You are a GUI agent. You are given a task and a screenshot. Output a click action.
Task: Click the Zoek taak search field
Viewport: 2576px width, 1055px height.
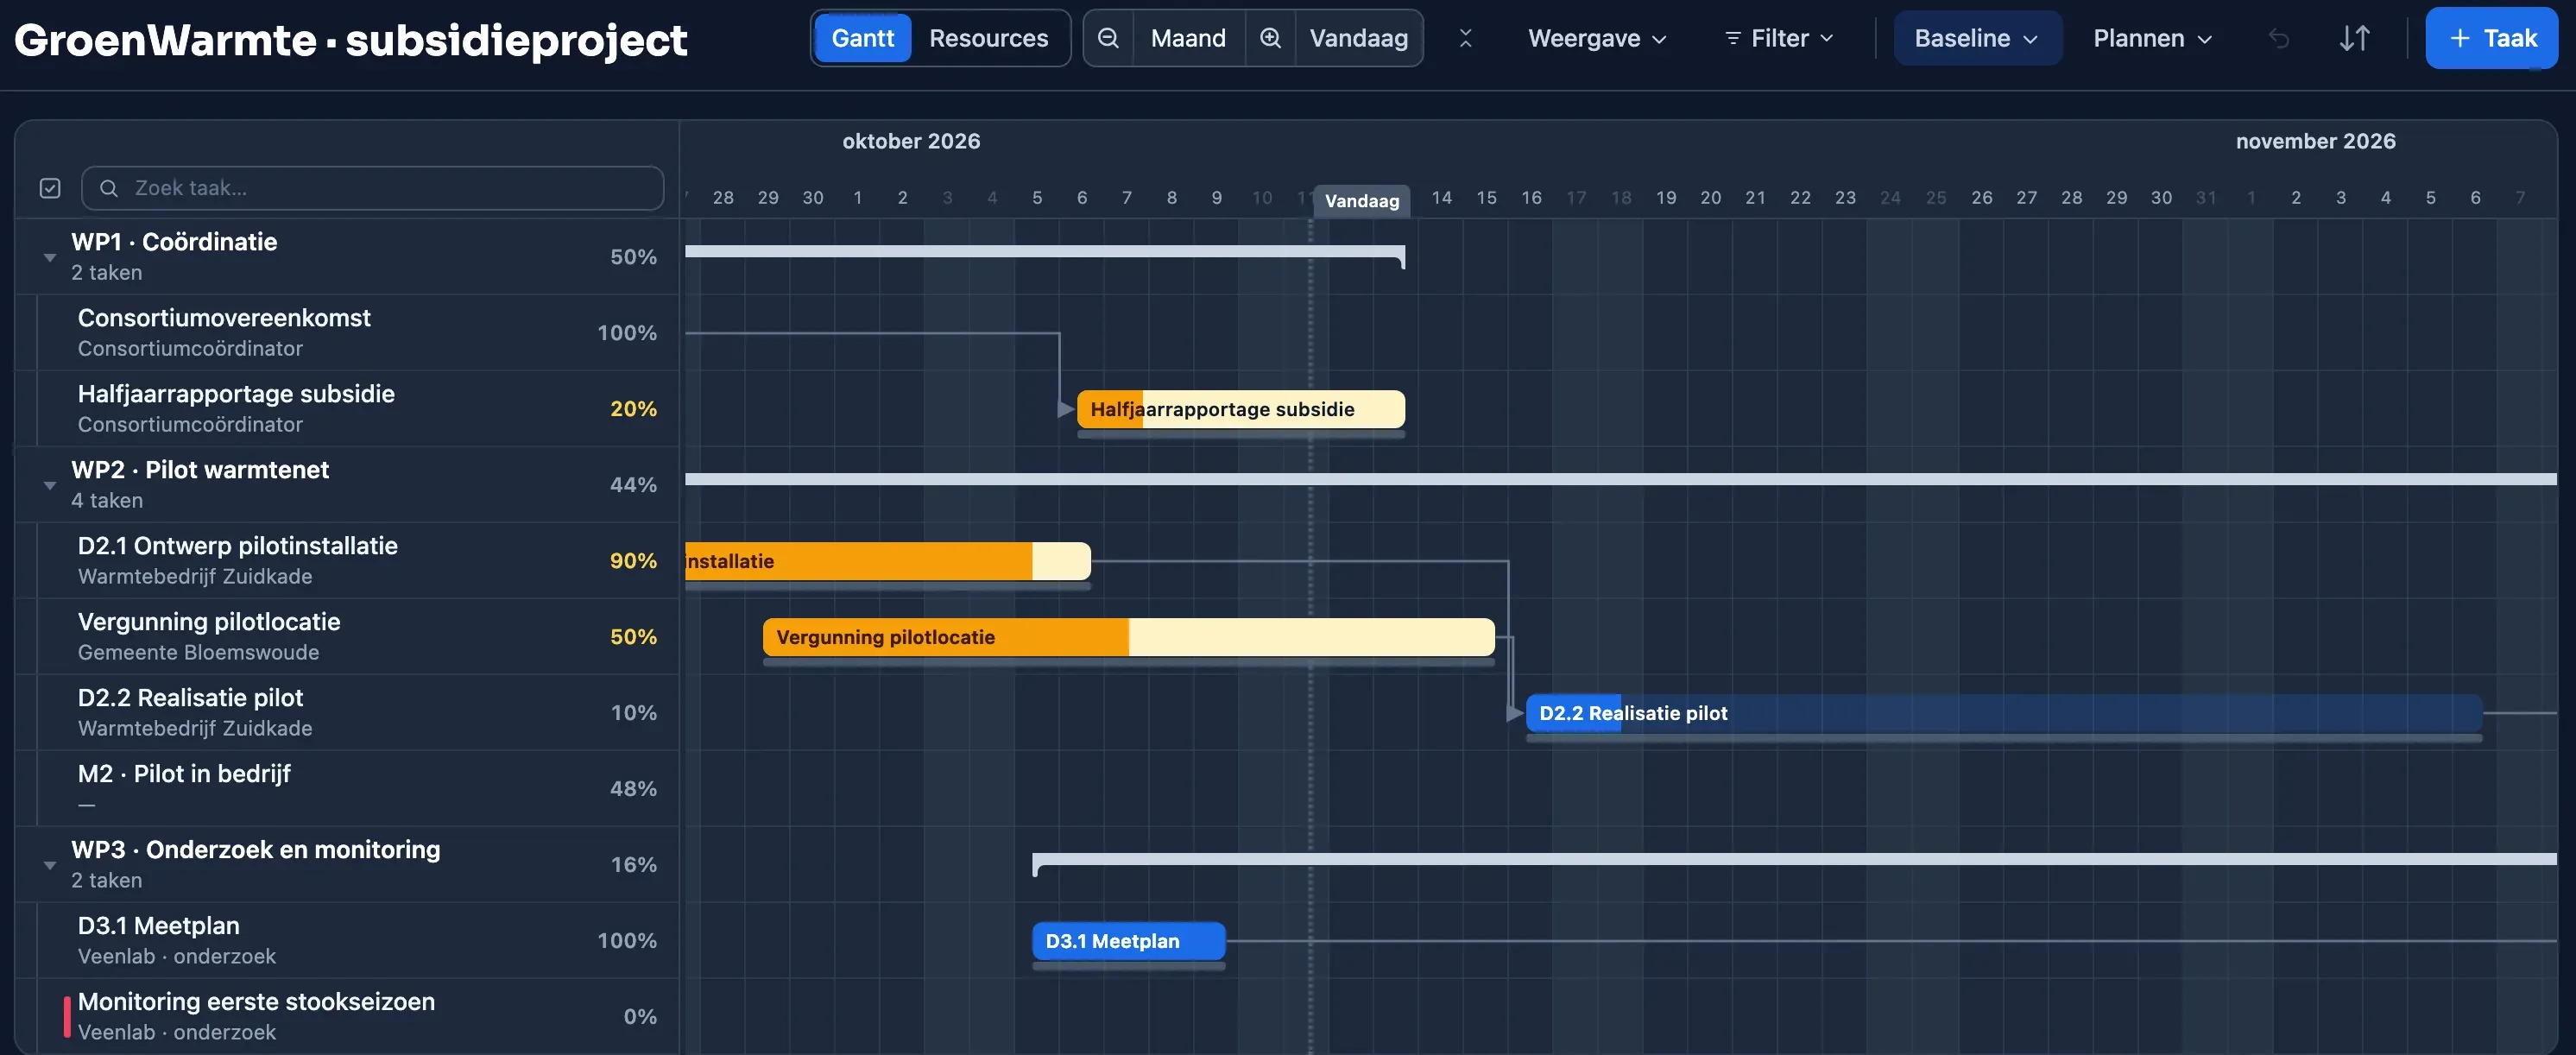tap(372, 188)
